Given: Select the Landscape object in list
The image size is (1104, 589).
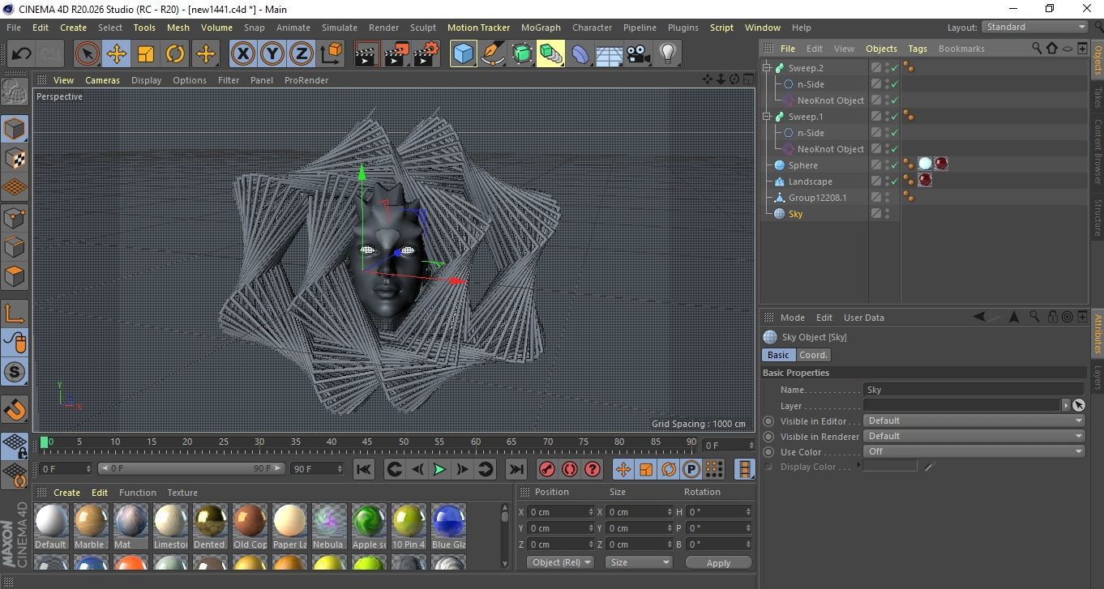Looking at the screenshot, I should click(x=810, y=181).
